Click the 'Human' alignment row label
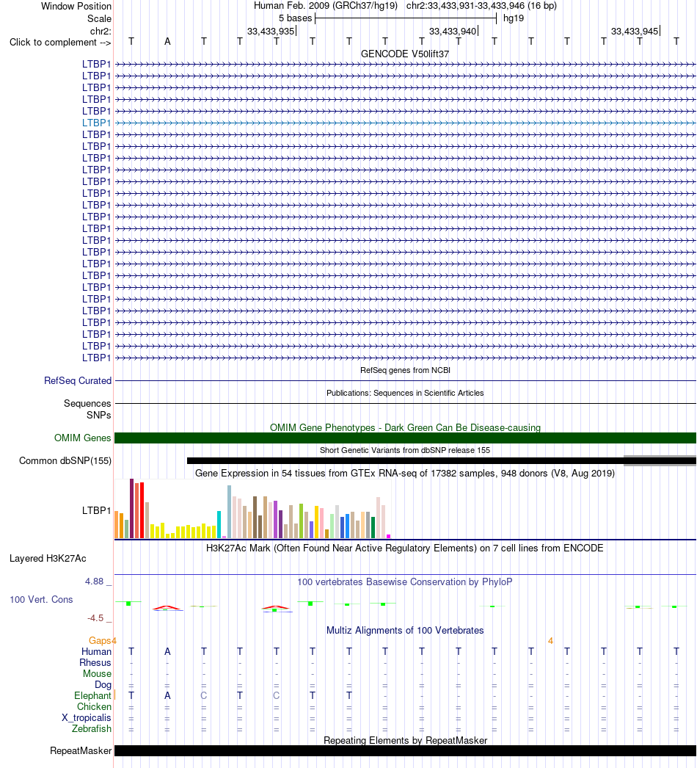The height and width of the screenshot is (768, 697). point(96,651)
